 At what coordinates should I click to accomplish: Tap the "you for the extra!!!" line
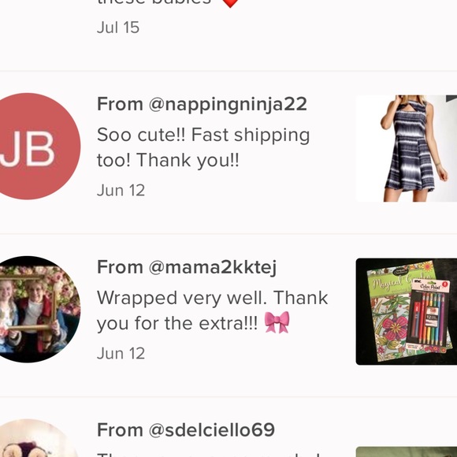coord(177,323)
